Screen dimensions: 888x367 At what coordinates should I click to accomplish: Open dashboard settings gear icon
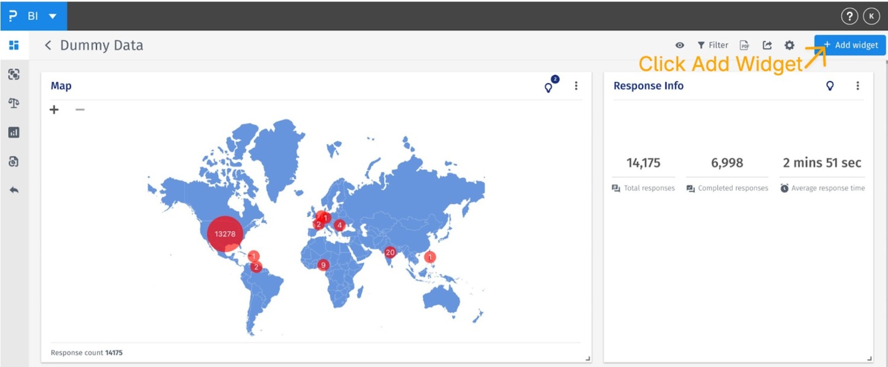(x=789, y=45)
